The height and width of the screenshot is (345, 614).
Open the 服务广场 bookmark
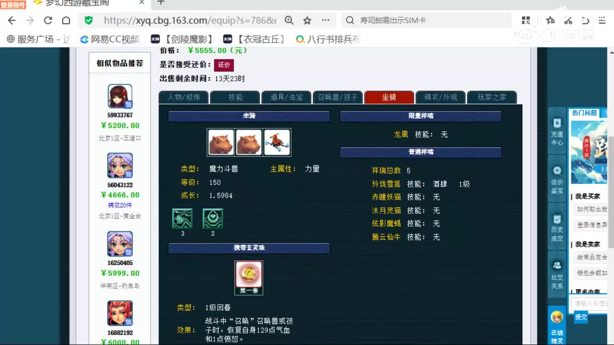[x=39, y=39]
